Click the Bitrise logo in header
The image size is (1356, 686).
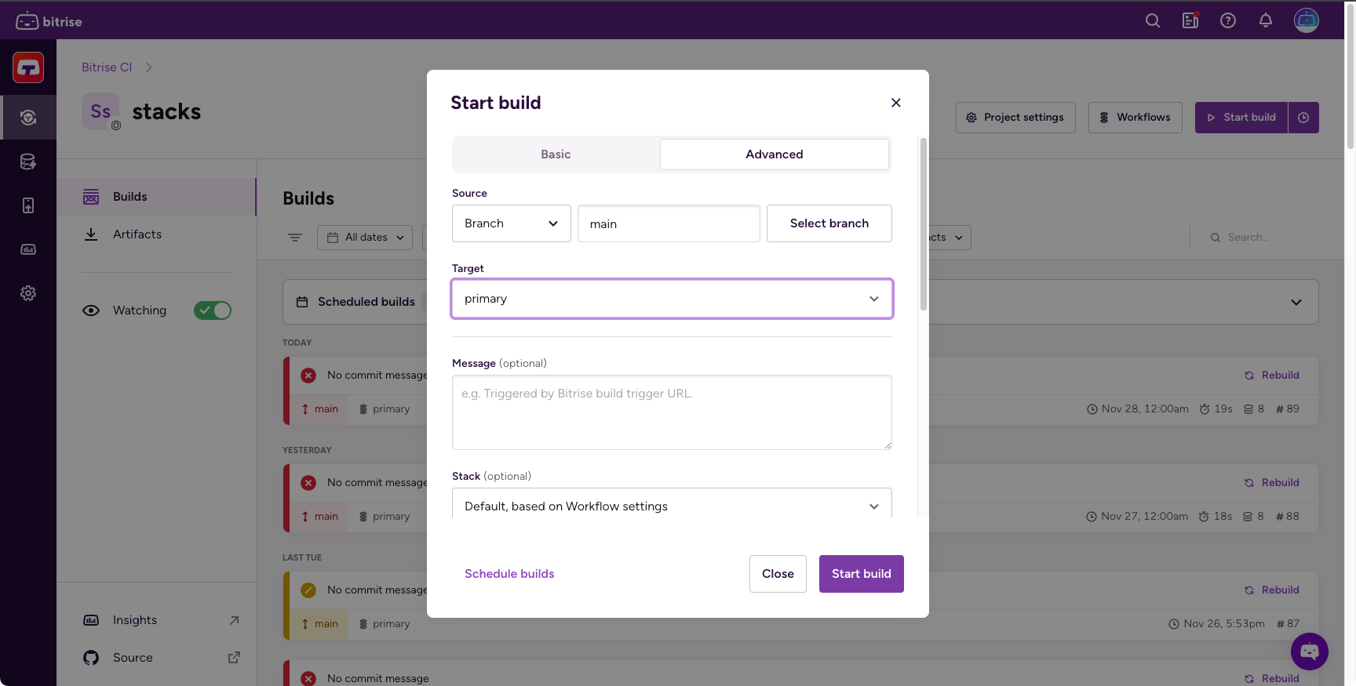pos(49,21)
